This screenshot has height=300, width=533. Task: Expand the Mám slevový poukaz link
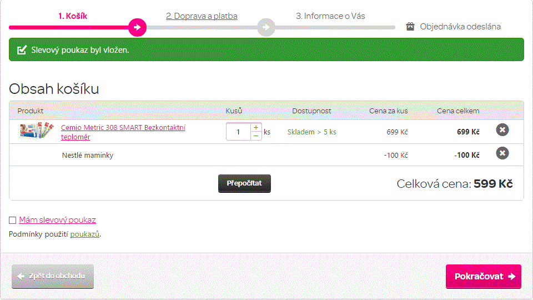pyautogui.click(x=57, y=220)
